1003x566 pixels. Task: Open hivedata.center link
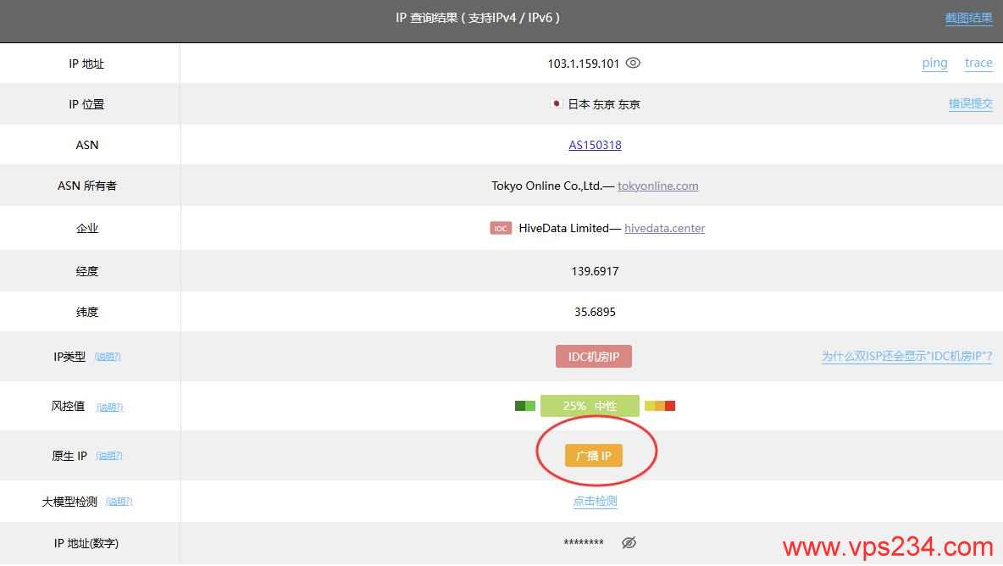point(665,228)
